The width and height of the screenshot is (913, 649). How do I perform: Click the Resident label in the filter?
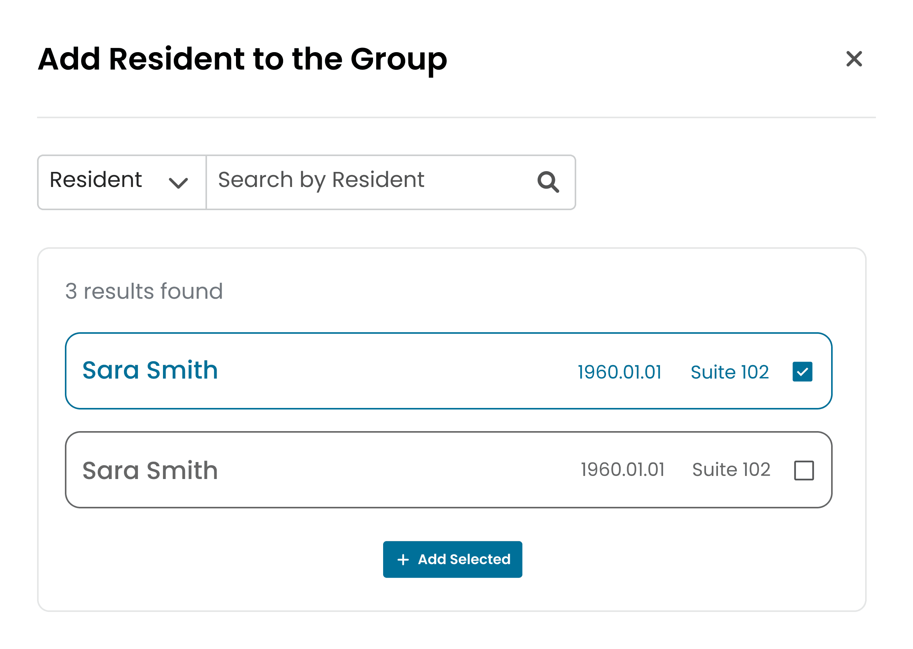[95, 180]
